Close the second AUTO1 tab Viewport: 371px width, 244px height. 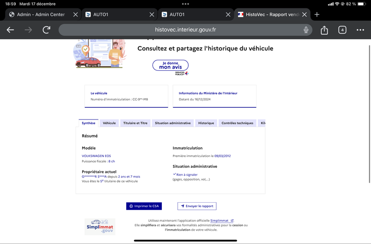tap(228, 14)
